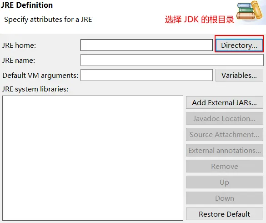The width and height of the screenshot is (266, 223).
Task: Click the red JDK annotation text
Action: coord(199,20)
